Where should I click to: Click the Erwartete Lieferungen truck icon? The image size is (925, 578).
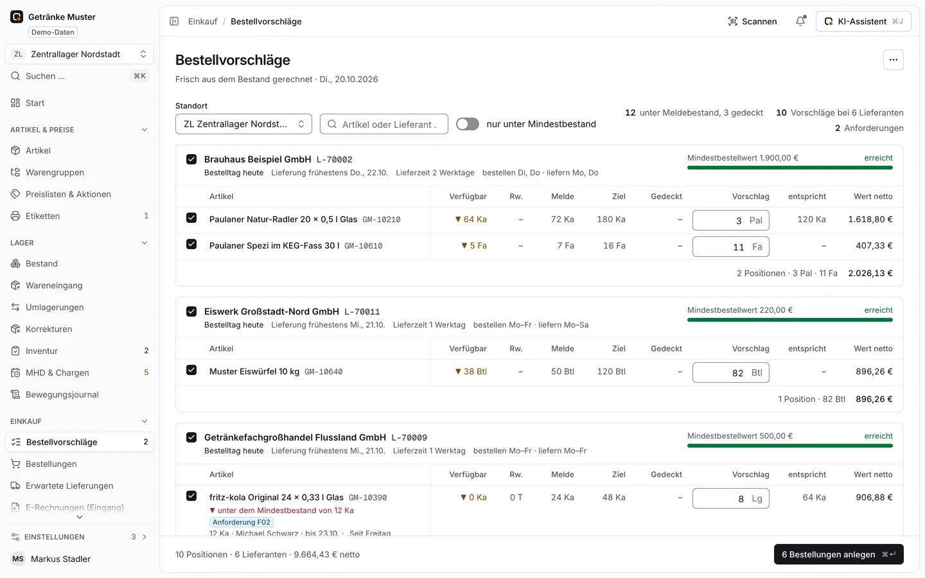click(x=15, y=486)
